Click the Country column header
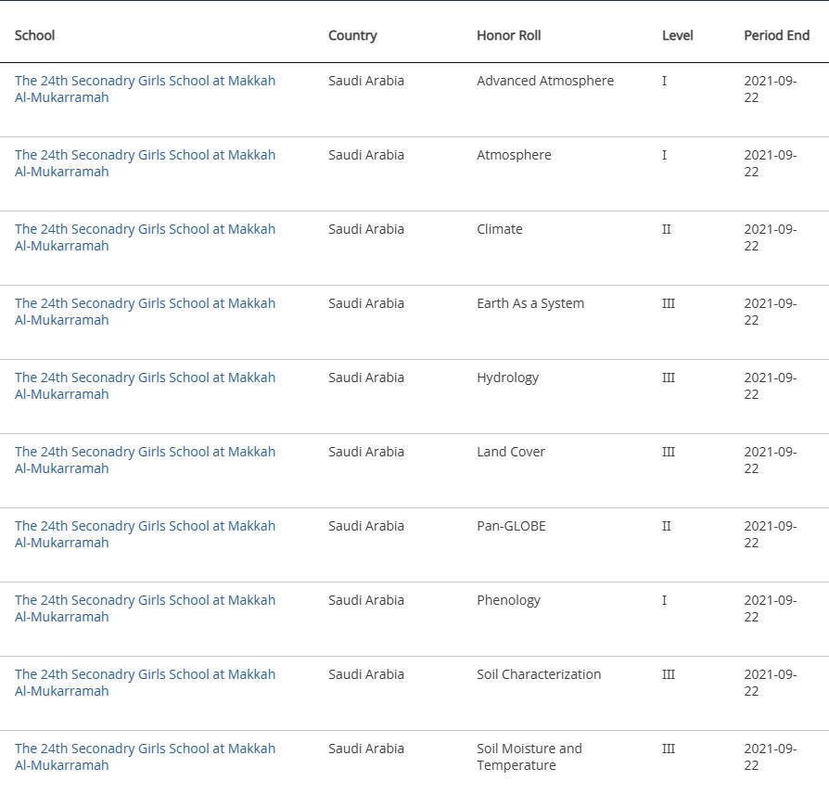829x794 pixels. [x=352, y=35]
